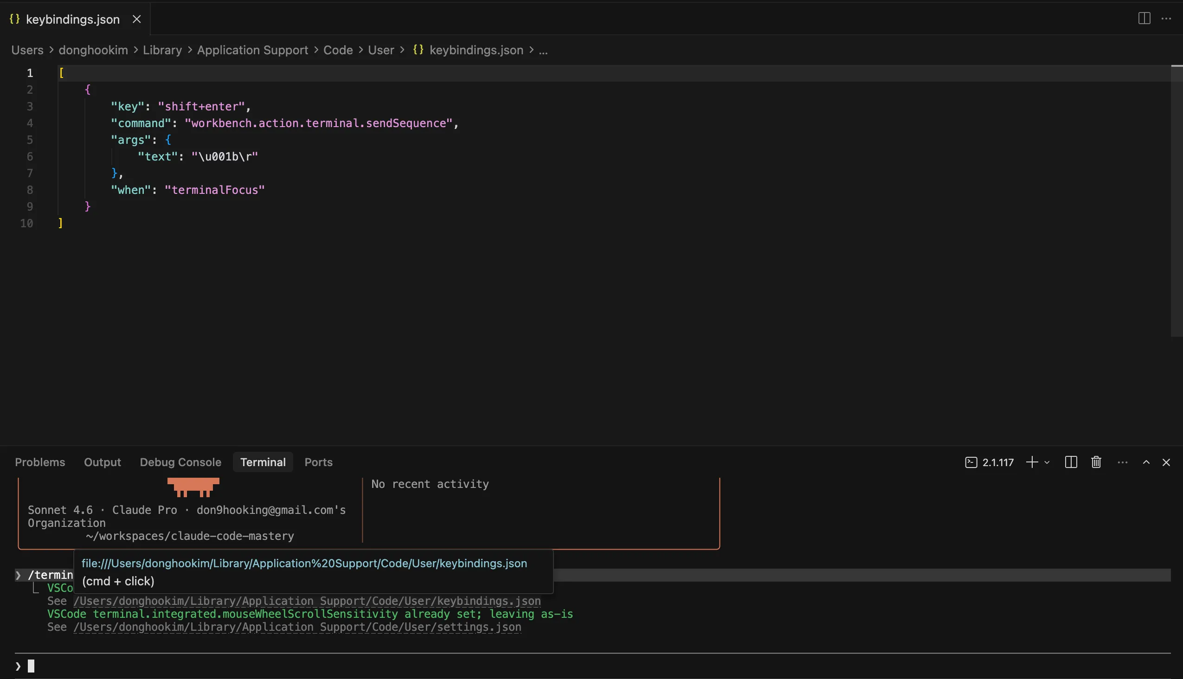This screenshot has width=1183, height=679.
Task: Click the New Terminal plus icon
Action: tap(1032, 462)
